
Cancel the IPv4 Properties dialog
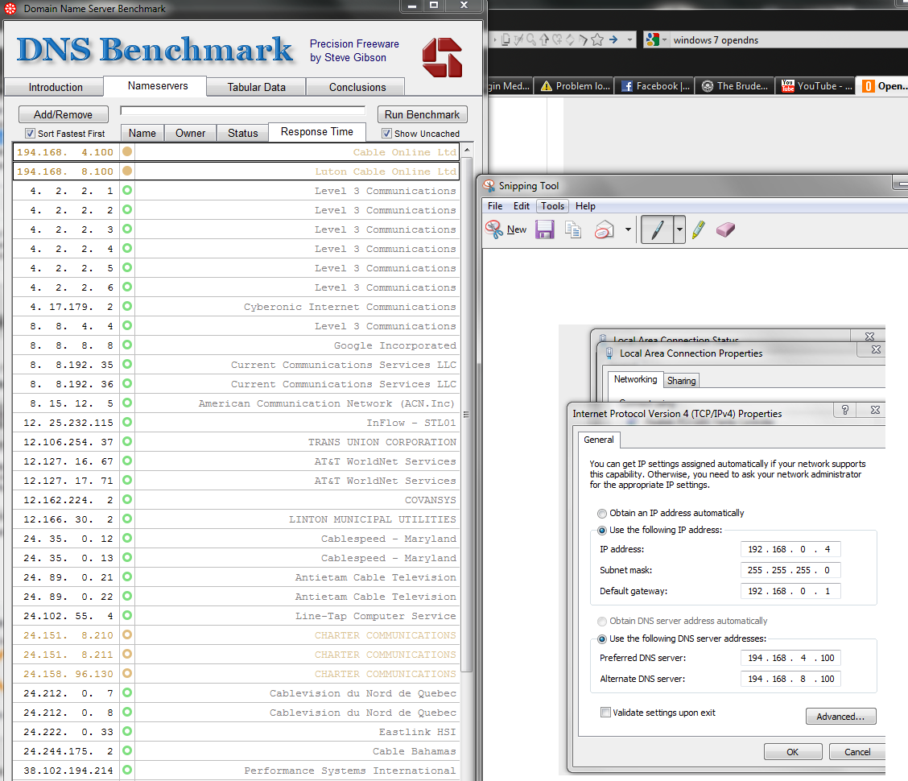[857, 751]
